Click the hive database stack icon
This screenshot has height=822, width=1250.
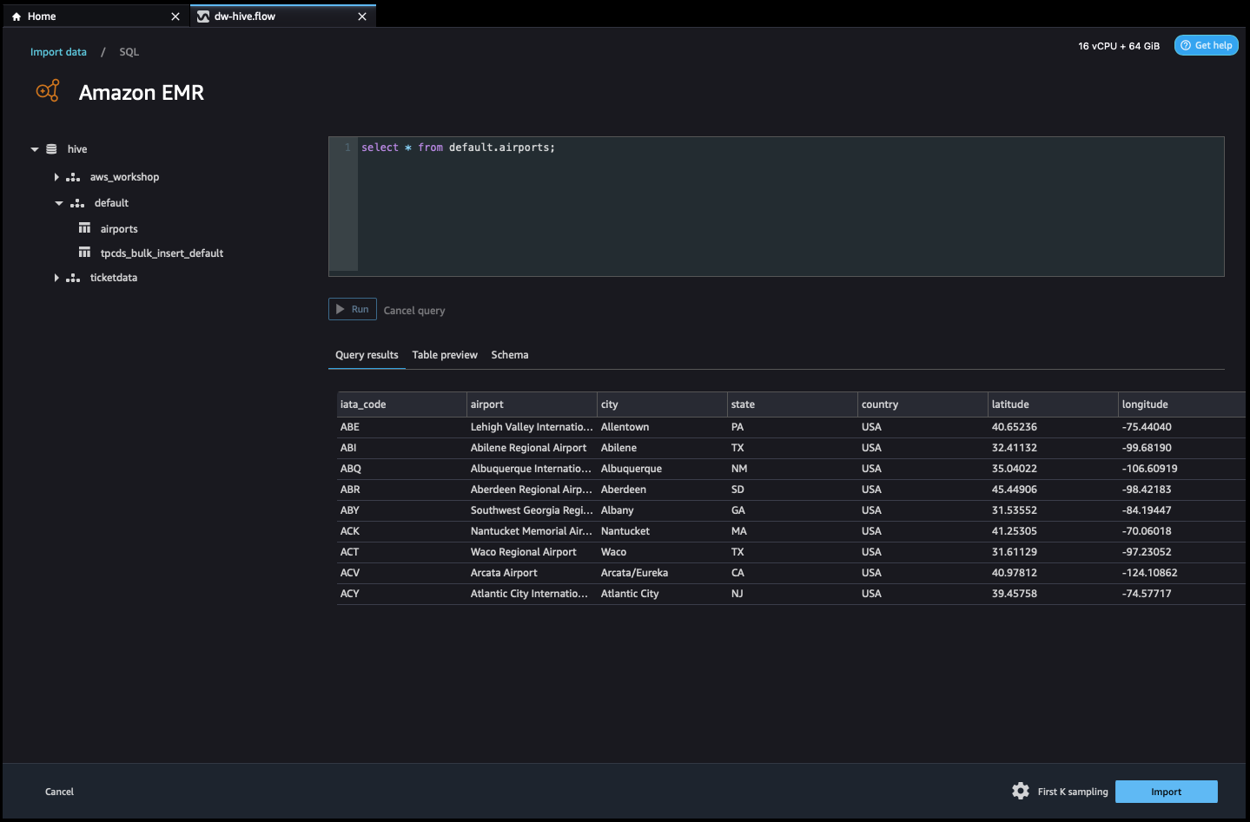(x=51, y=149)
